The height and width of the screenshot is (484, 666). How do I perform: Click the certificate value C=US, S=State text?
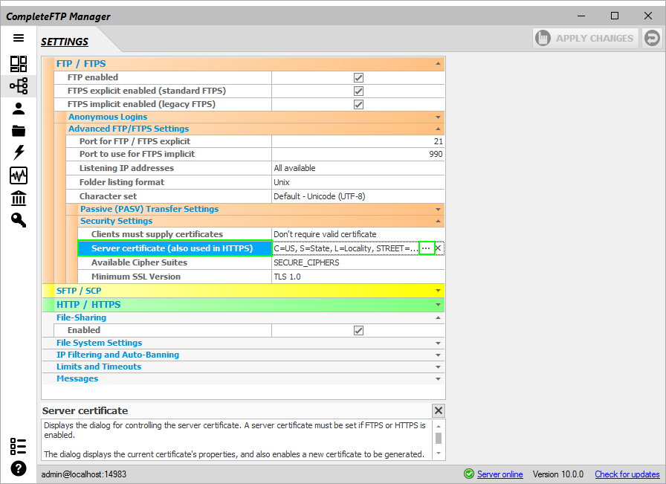coord(346,248)
